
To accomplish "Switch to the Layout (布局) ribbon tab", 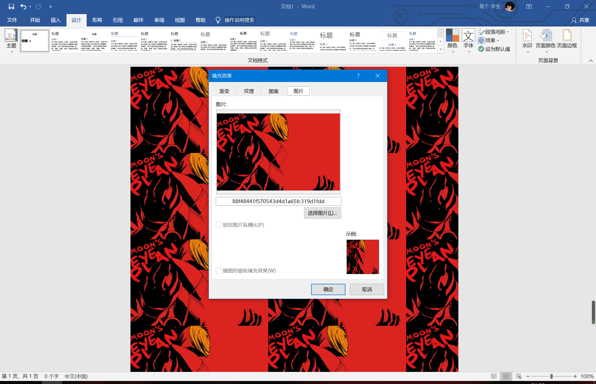I will tap(97, 20).
